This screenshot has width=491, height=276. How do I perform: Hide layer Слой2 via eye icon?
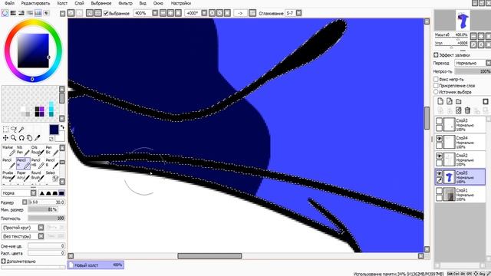(439, 156)
